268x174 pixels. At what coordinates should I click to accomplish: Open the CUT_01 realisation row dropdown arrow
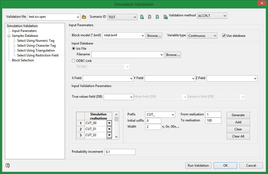109,129
